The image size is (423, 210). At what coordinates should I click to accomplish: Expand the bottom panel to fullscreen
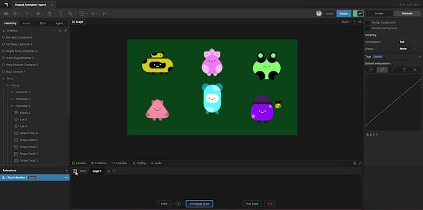point(360,163)
